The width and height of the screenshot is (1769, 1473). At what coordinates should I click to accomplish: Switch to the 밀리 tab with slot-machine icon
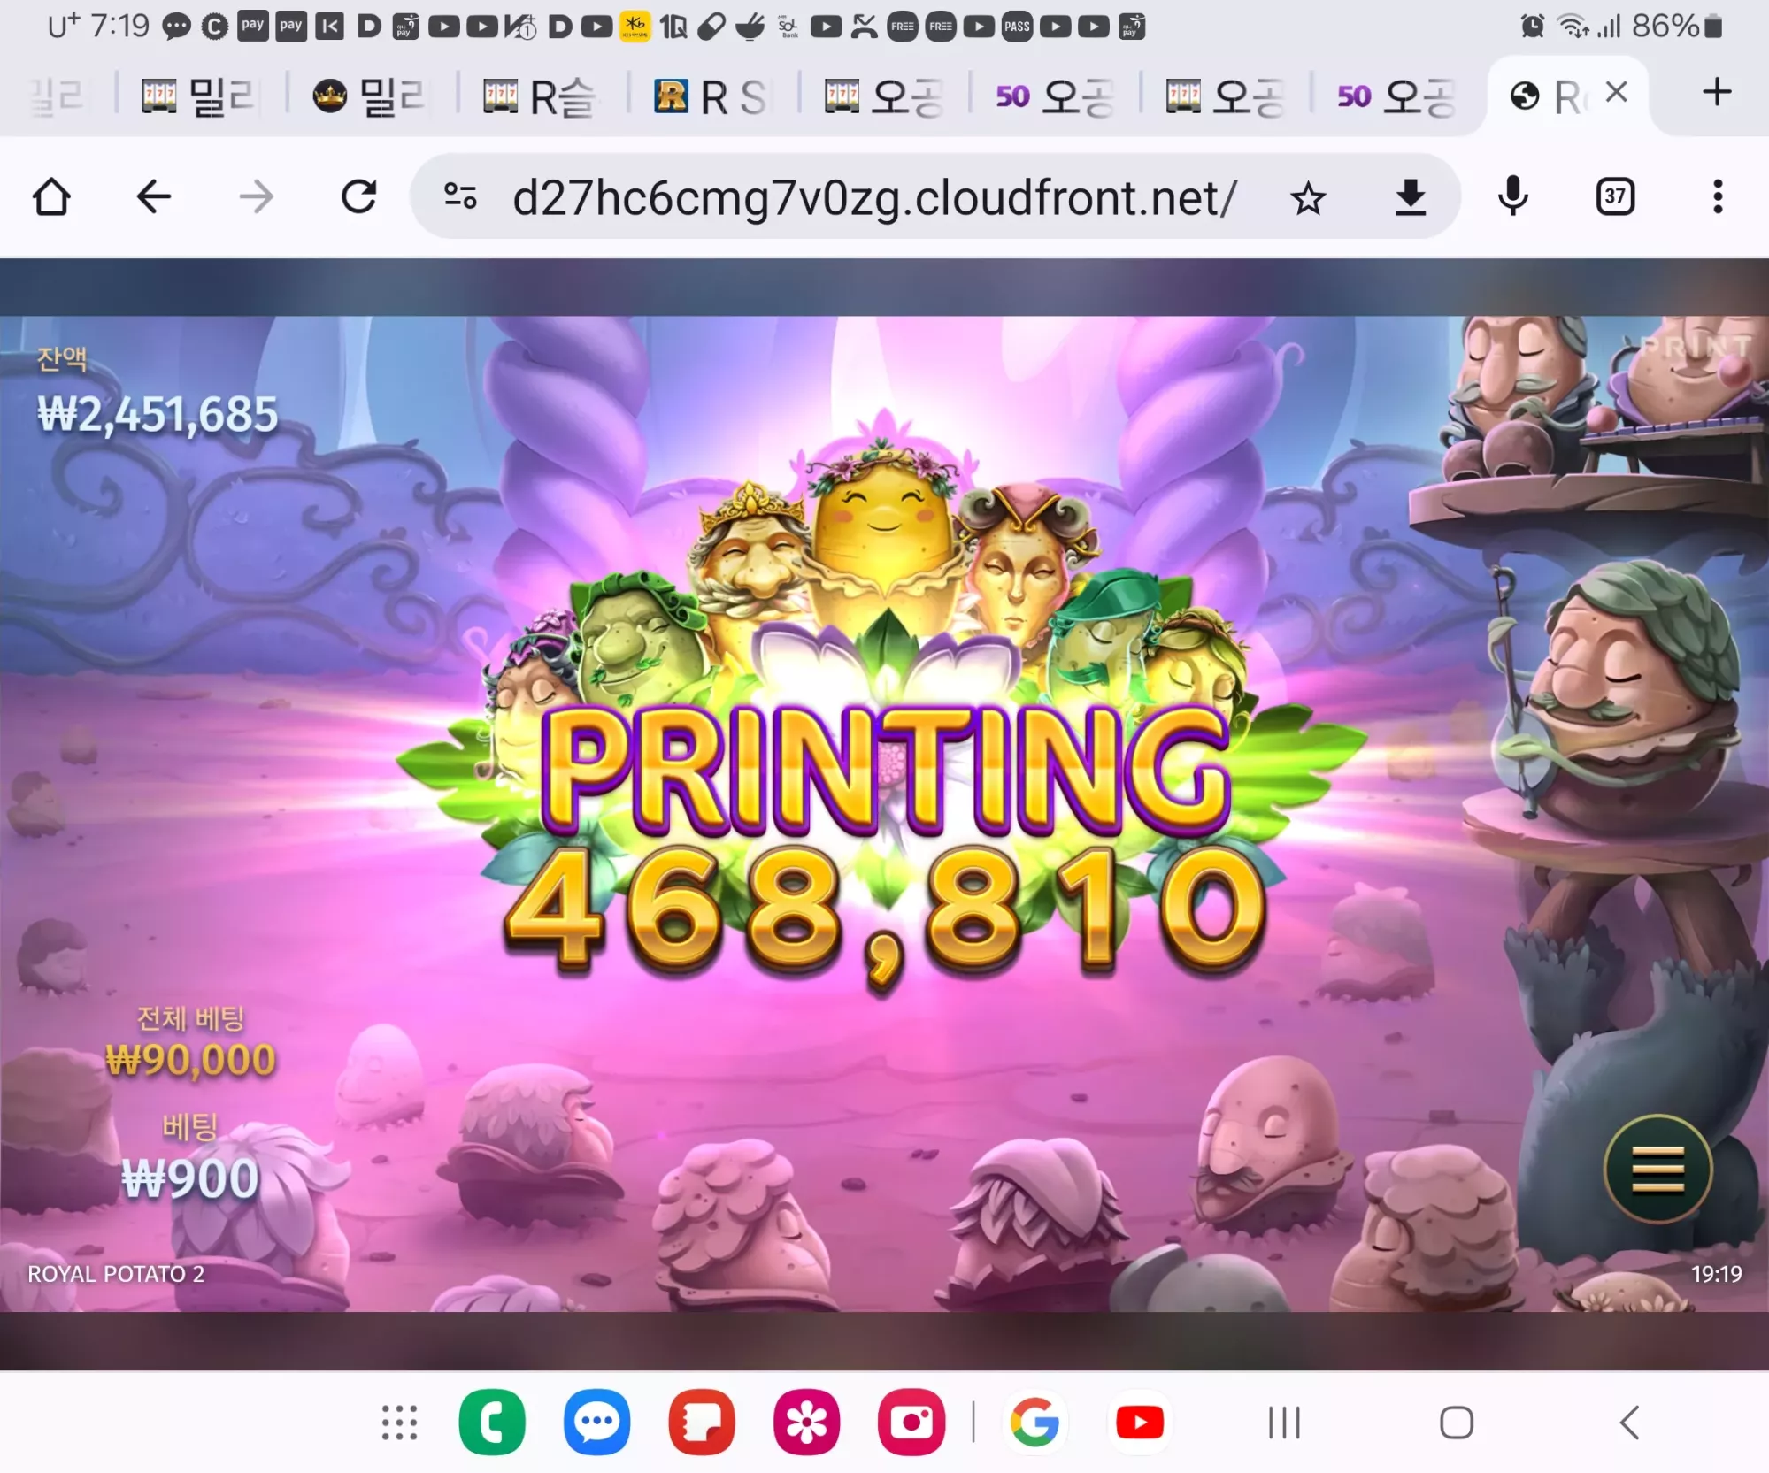200,96
